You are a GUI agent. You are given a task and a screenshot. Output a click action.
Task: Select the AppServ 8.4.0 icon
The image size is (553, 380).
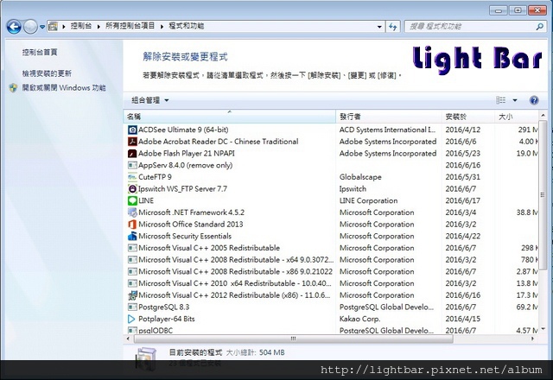click(x=132, y=165)
